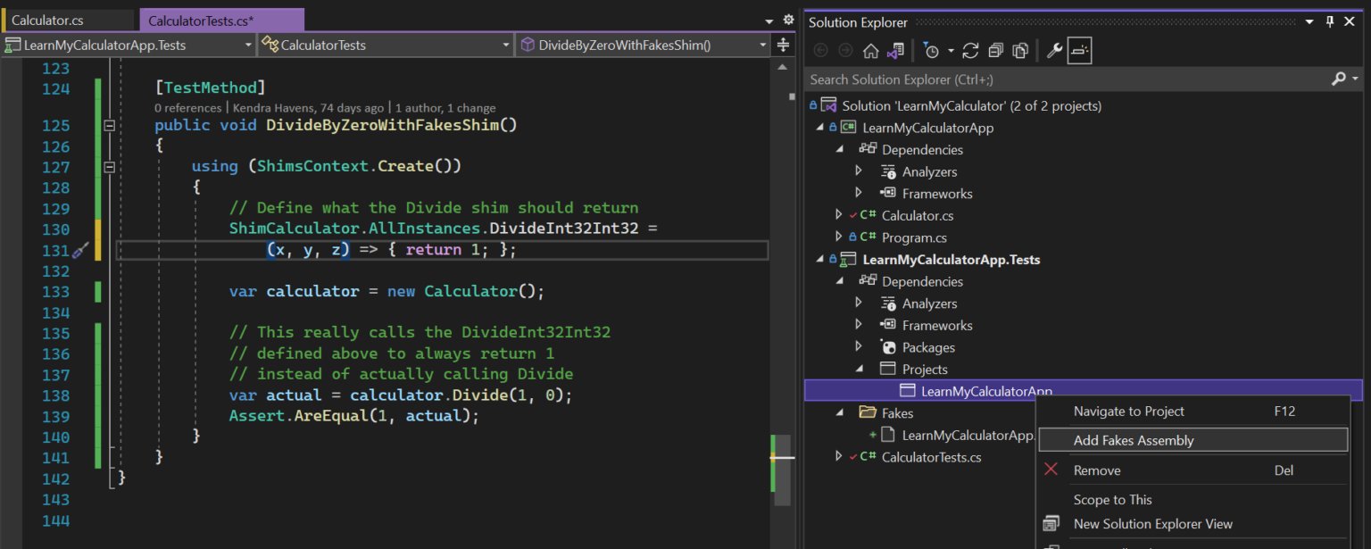Collapse All items in Solution Explorer
Screen dimensions: 1371x549
995,51
